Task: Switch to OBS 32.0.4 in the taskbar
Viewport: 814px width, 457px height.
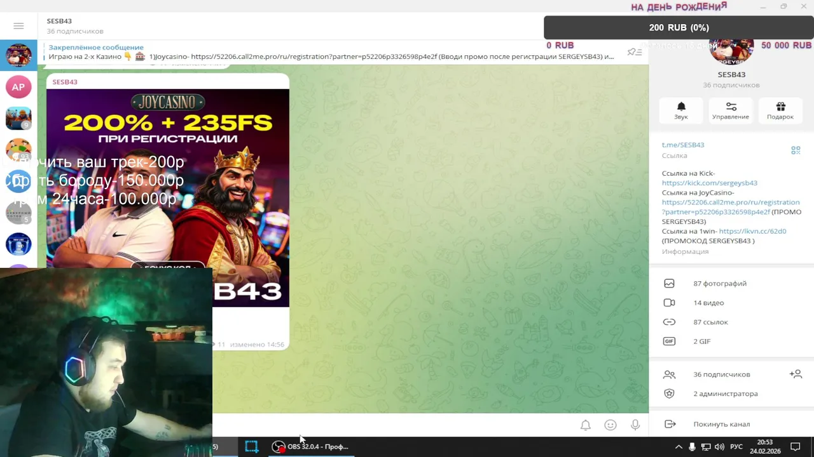Action: tap(311, 447)
